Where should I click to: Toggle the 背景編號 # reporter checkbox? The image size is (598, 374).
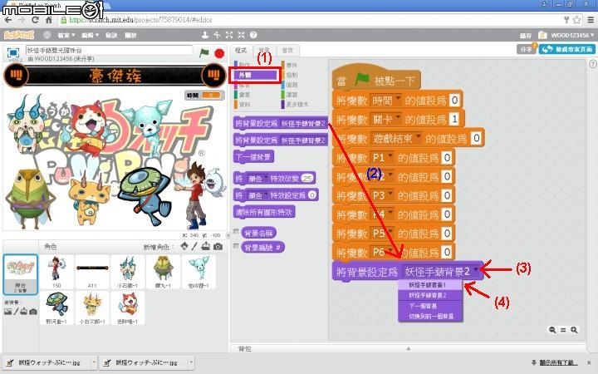(236, 247)
